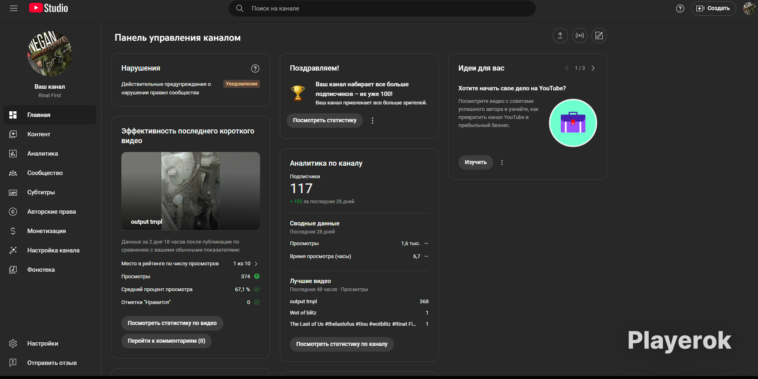Click the Изучить button

pyautogui.click(x=476, y=162)
